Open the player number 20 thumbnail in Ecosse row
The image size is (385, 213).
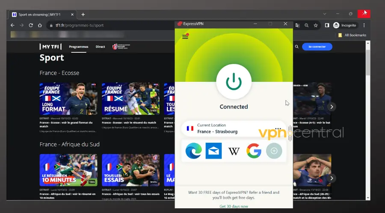(312, 99)
